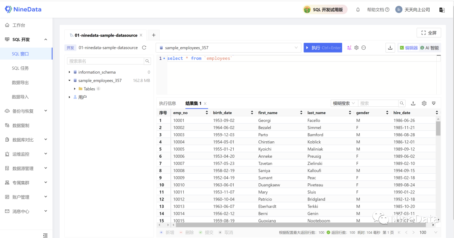Click the SQL format magic icon
Image resolution: width=454 pixels, height=238 pixels.
[349, 48]
